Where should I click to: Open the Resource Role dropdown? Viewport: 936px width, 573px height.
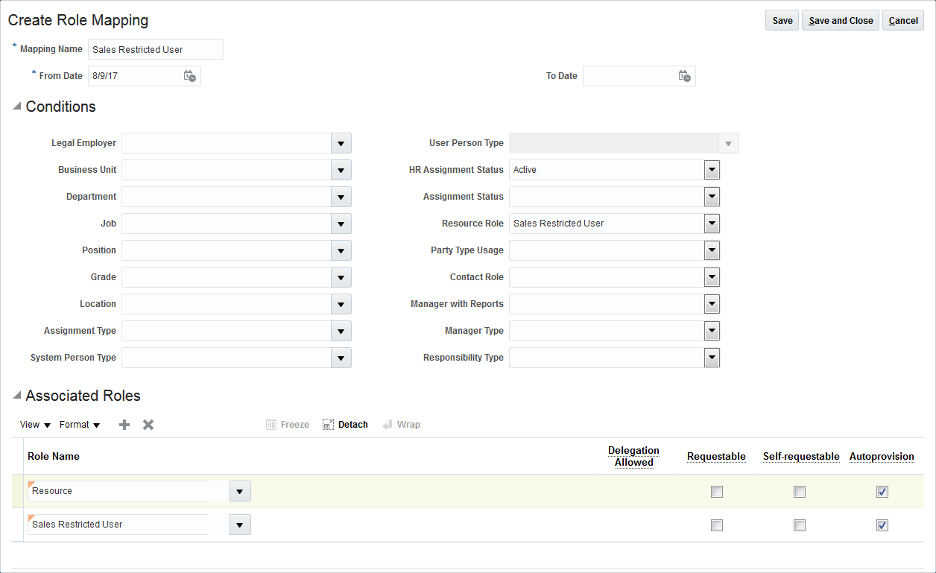[x=712, y=224]
